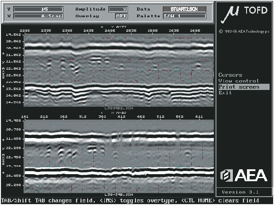274x205 pixels.
Task: Select the Amplitude % field
Action: tap(118, 9)
